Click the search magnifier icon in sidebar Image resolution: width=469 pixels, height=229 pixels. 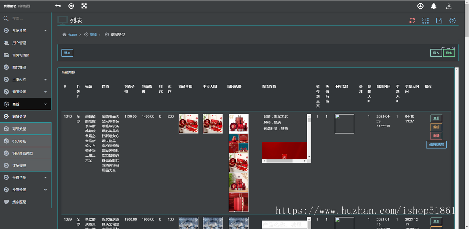6,18
